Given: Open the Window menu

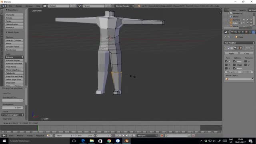Looking at the screenshot, I should (29, 6).
